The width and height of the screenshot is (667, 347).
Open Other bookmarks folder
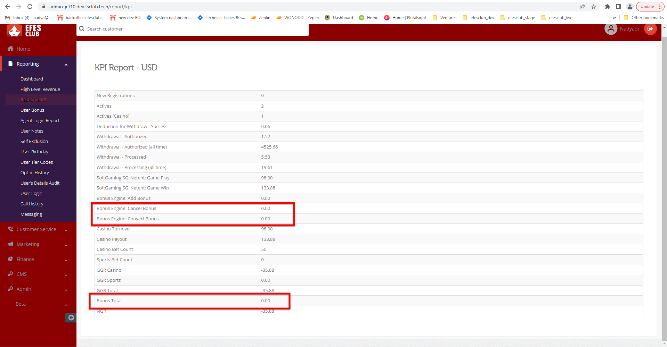[644, 18]
